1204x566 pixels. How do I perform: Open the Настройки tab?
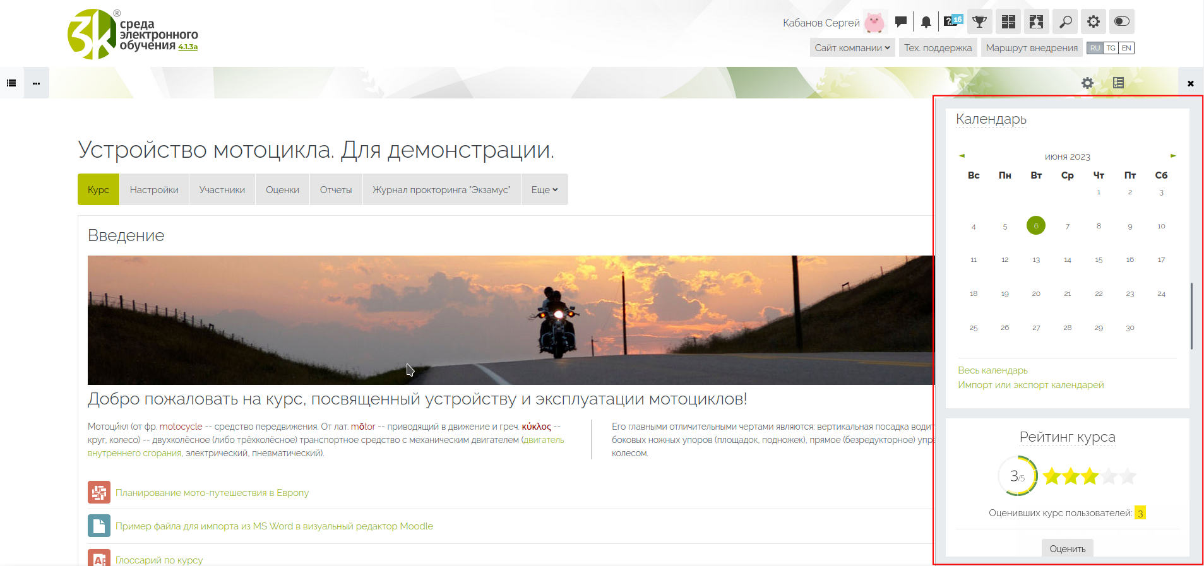pos(154,189)
